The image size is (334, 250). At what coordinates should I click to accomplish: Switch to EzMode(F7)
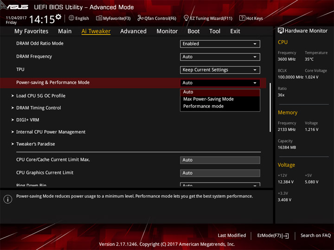pyautogui.click(x=273, y=236)
